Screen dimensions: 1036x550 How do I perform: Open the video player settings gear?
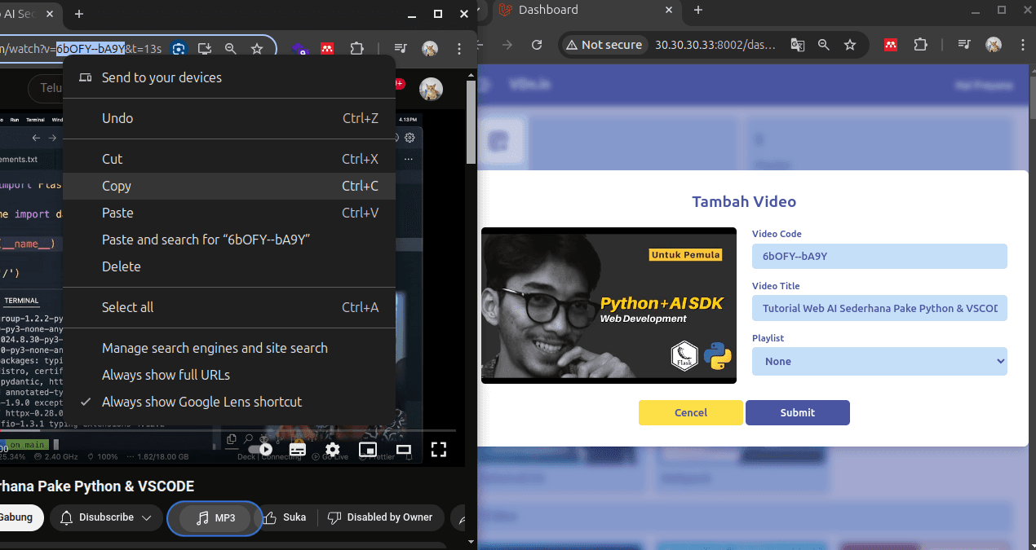[332, 449]
